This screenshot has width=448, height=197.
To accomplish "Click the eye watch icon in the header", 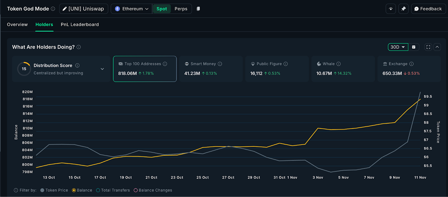I will 391,9.
